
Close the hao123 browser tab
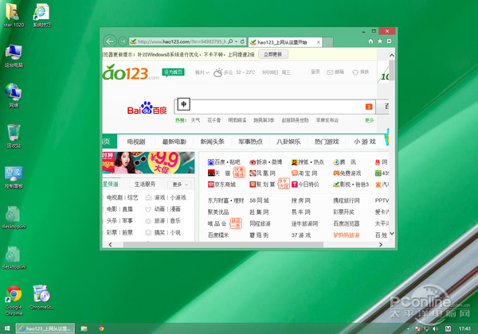(x=318, y=42)
